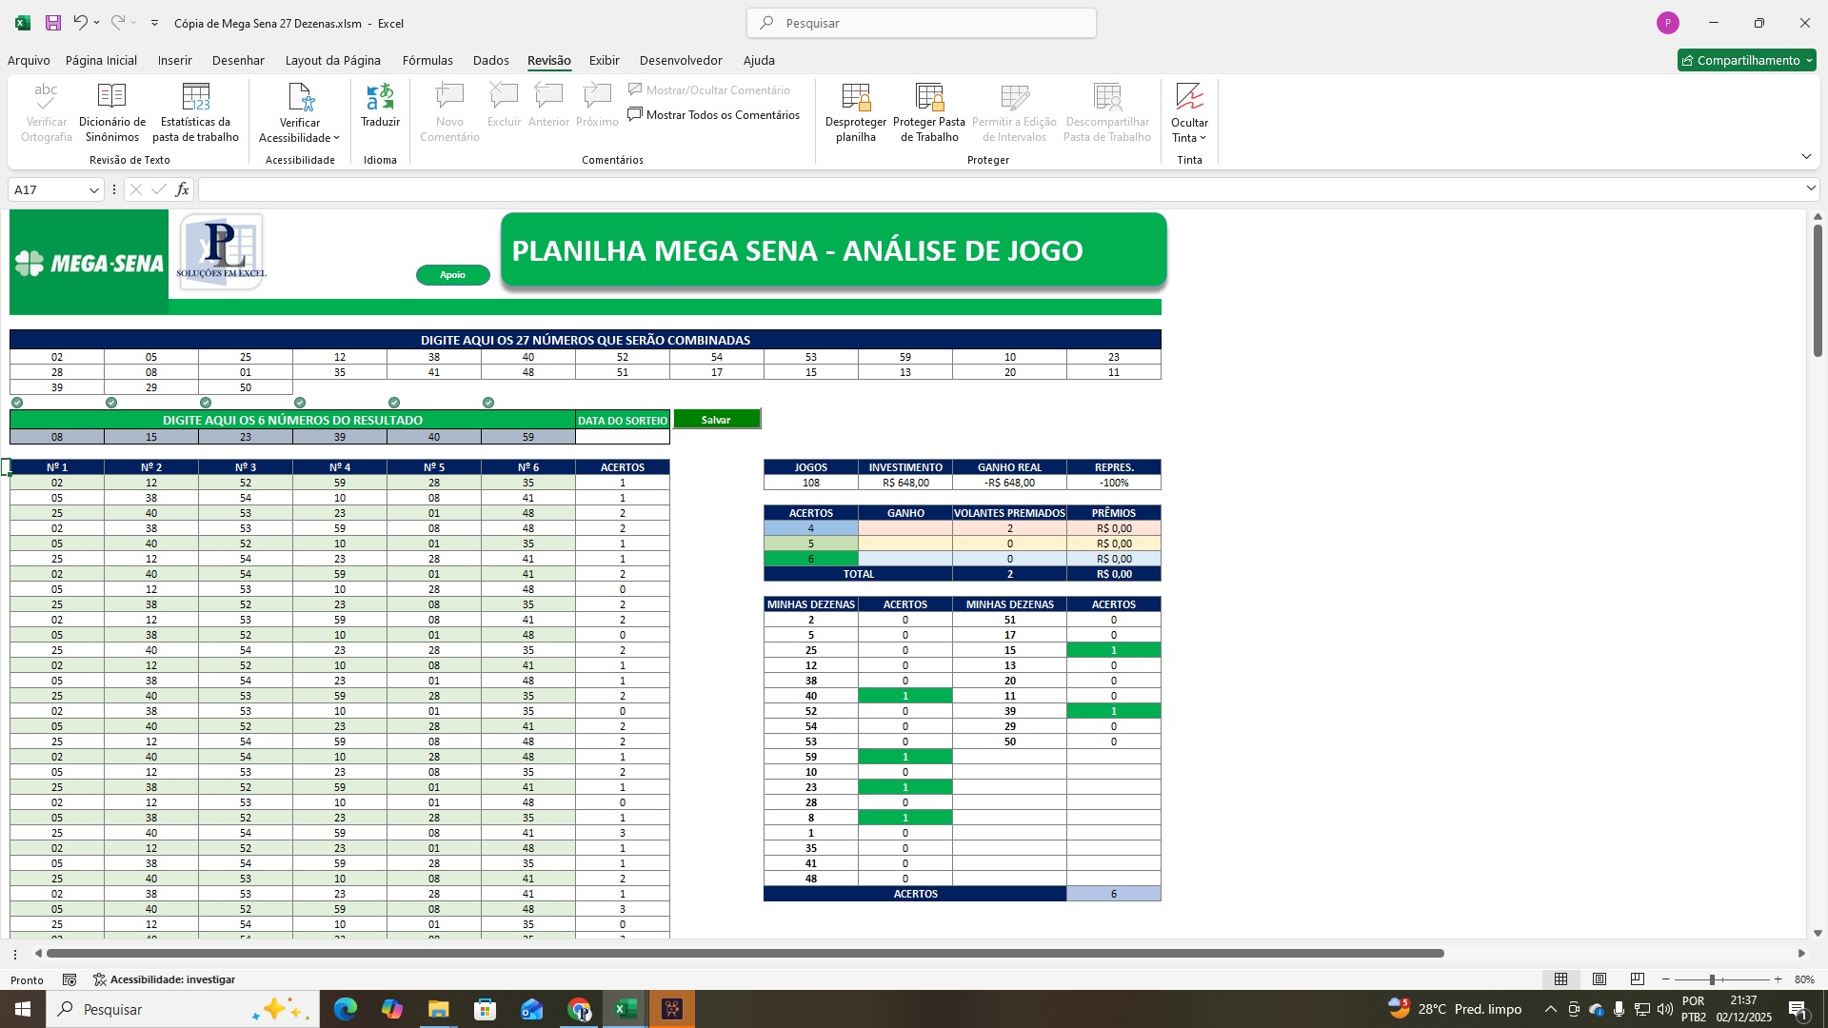Image resolution: width=1828 pixels, height=1028 pixels.
Task: Click the sixth green check mark circle
Action: coord(488,403)
